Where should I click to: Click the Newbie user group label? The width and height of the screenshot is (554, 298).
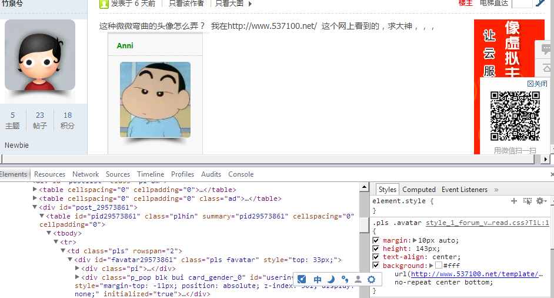(16, 145)
